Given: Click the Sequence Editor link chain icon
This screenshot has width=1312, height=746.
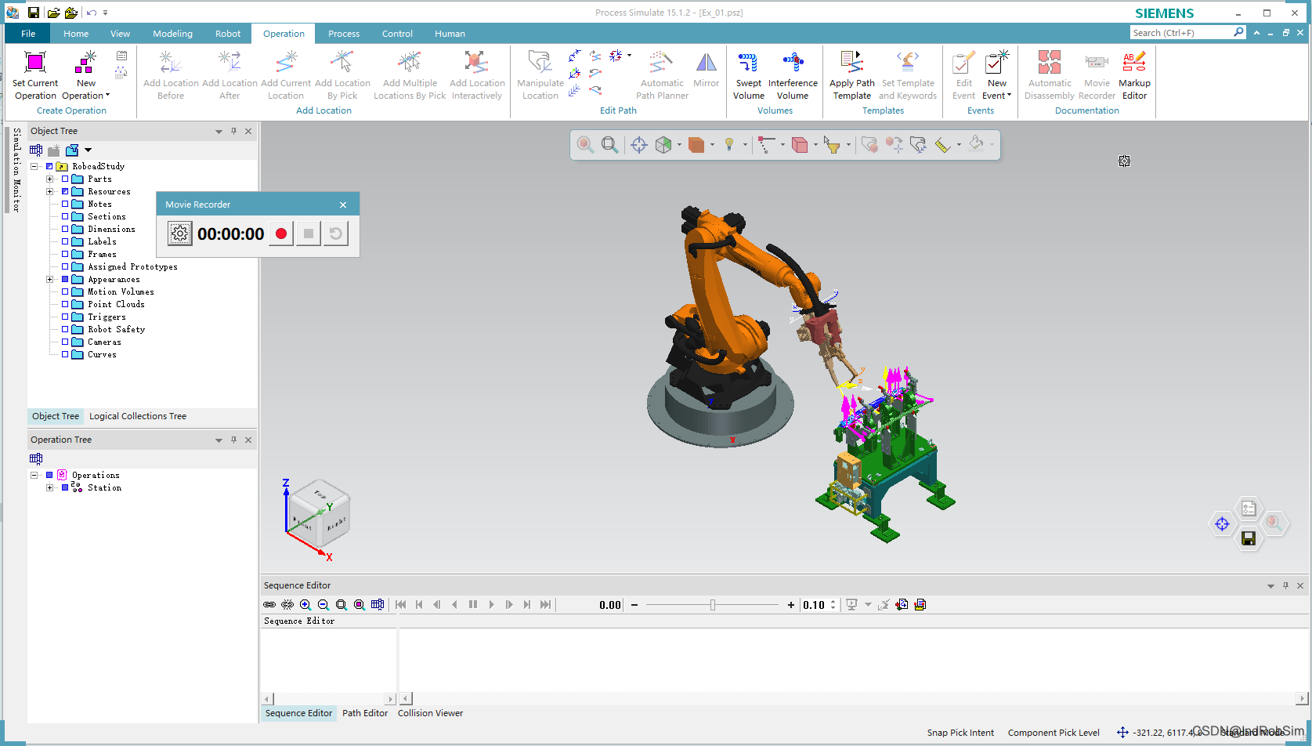Looking at the screenshot, I should pyautogui.click(x=269, y=605).
